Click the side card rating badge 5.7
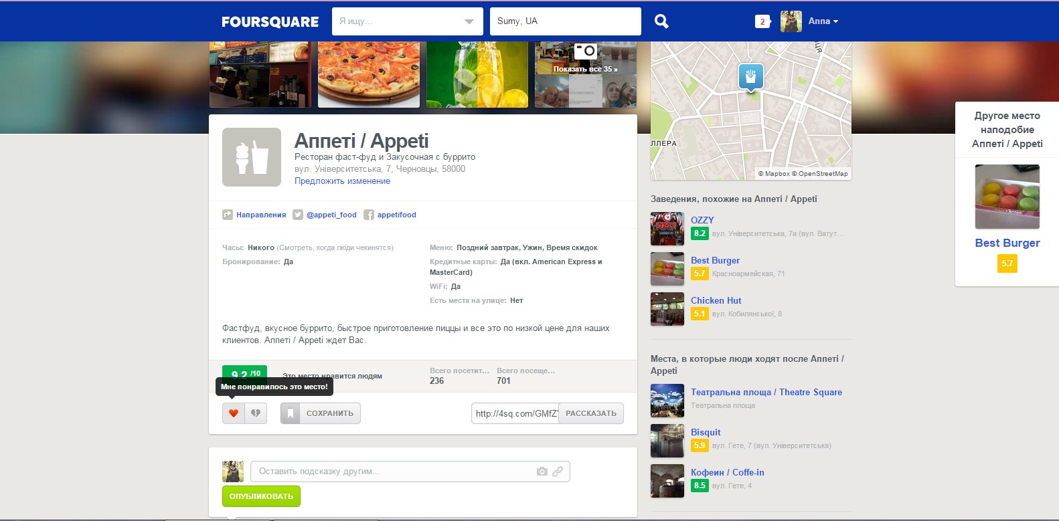 [1007, 264]
